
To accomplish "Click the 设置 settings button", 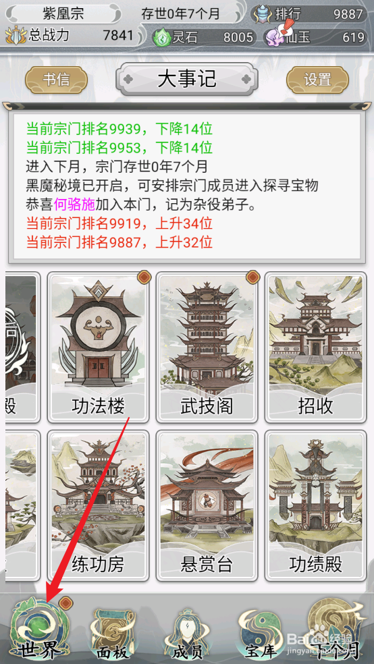I will 318,79.
